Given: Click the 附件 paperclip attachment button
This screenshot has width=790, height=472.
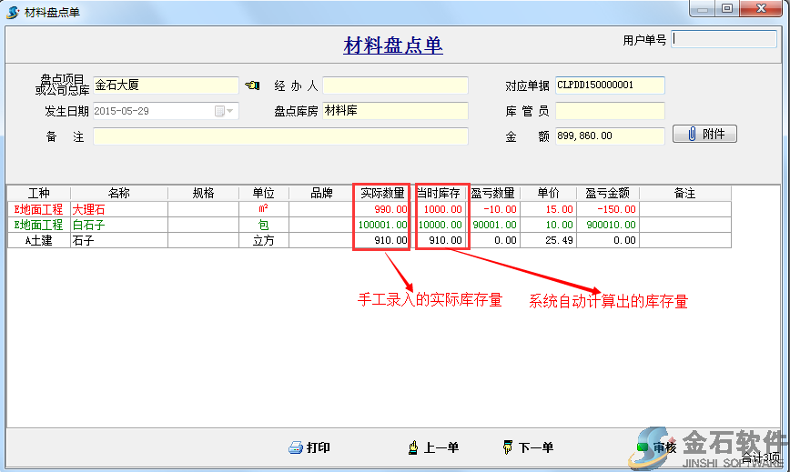Looking at the screenshot, I should tap(704, 135).
